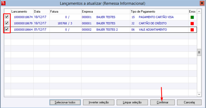The height and width of the screenshot is (108, 206).
Task: Click the date 01/12/17 cell
Action: coord(40,29)
